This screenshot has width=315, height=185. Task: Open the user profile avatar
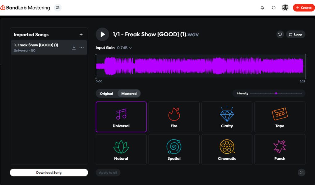point(285,8)
